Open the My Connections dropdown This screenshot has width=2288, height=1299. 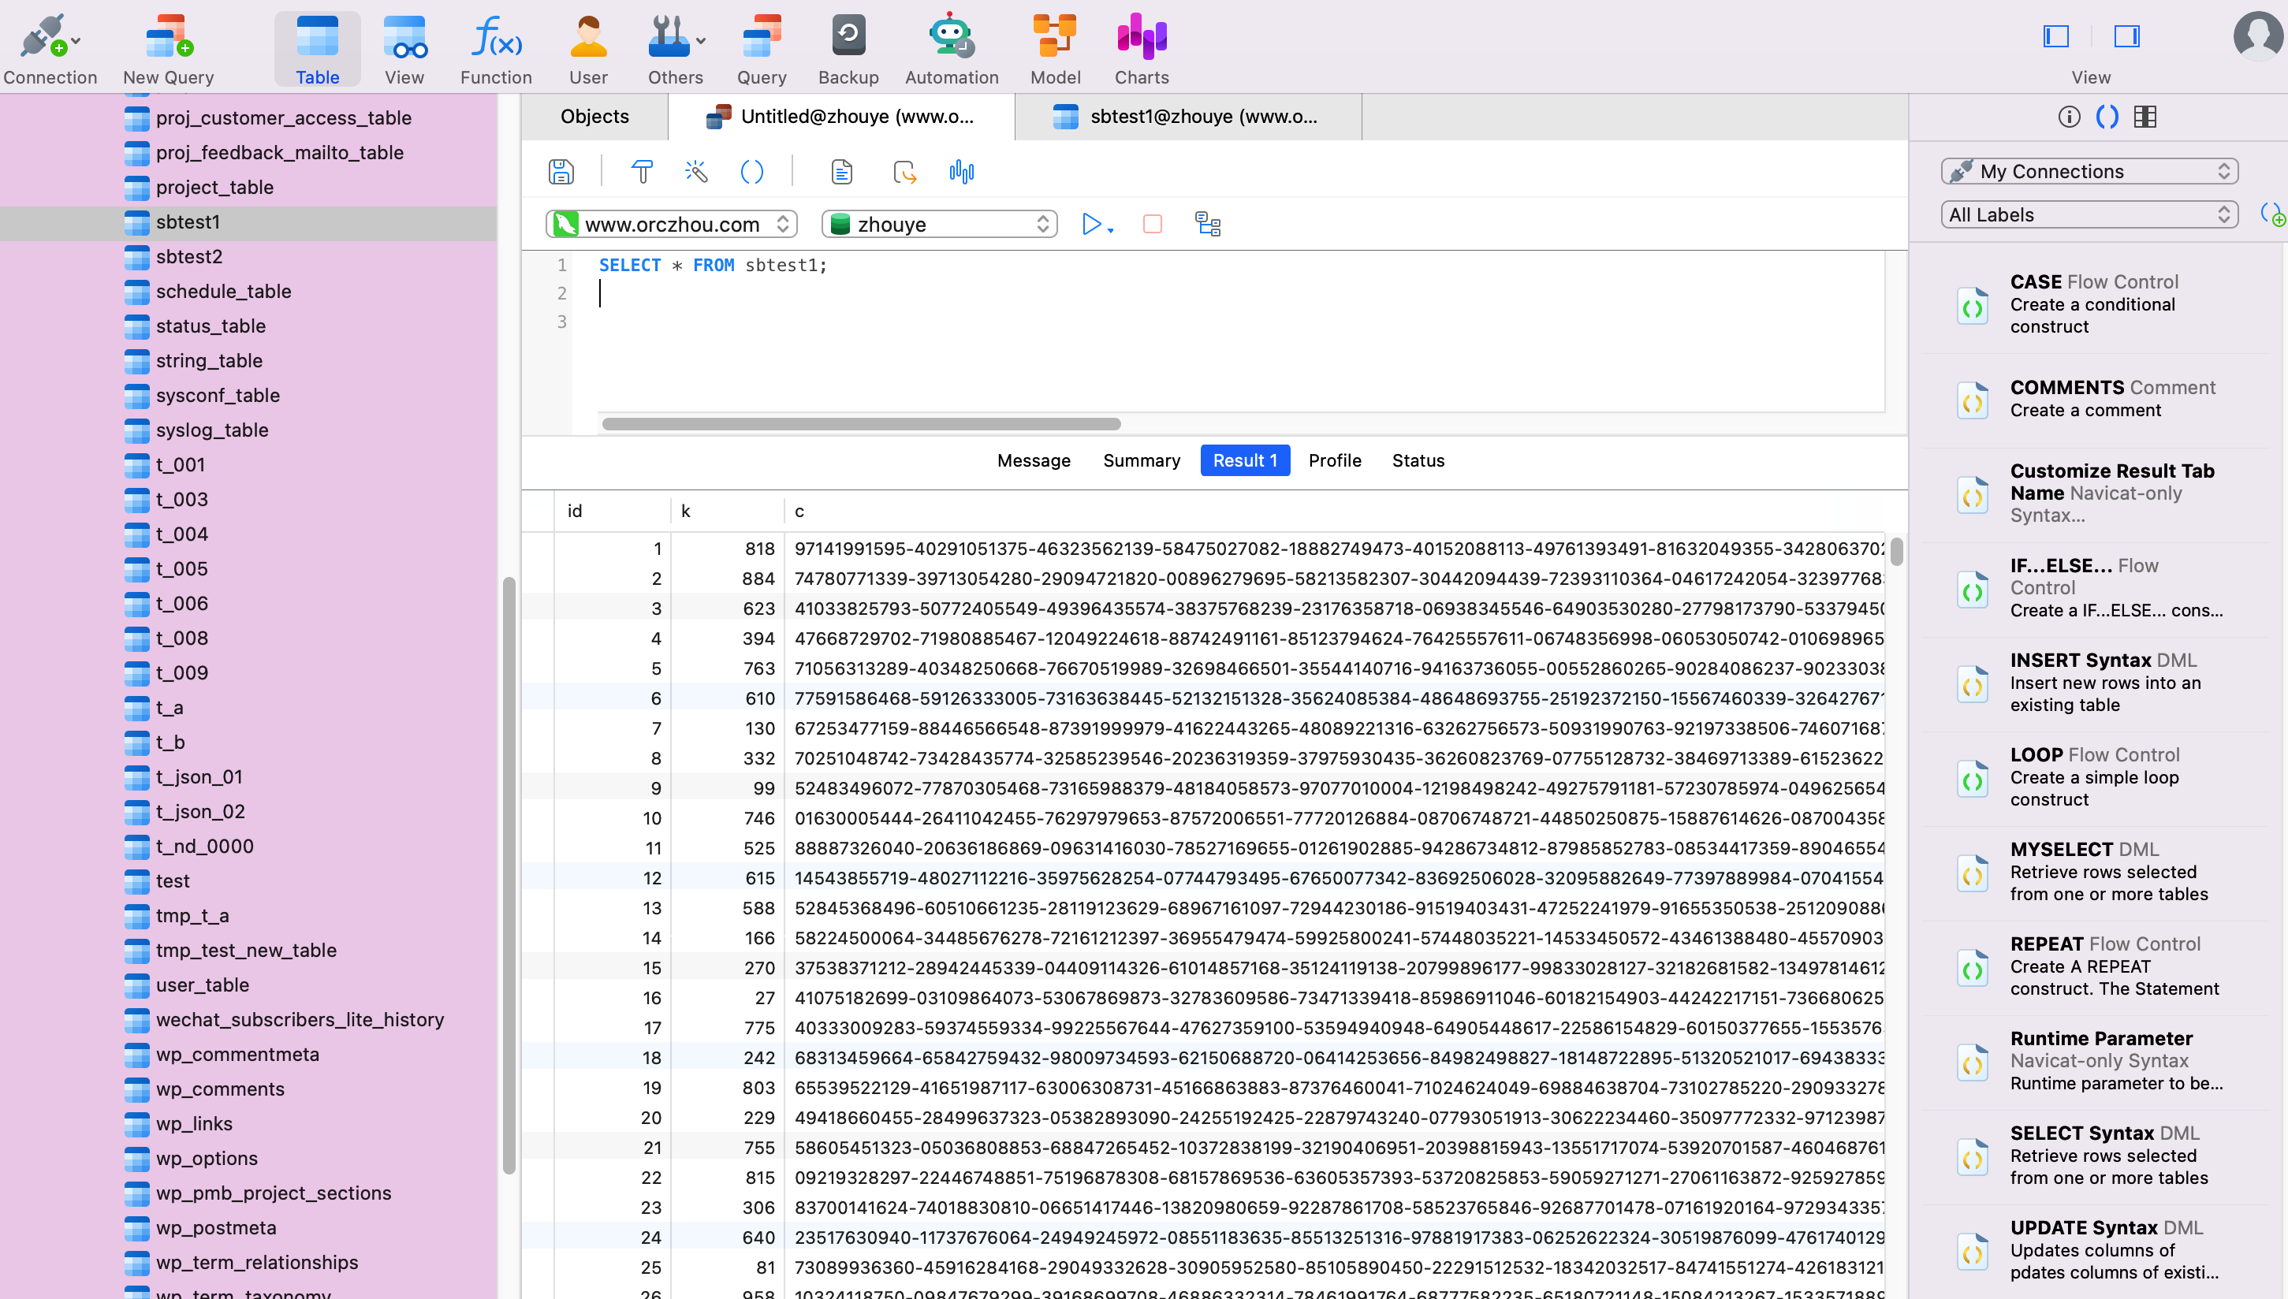tap(2089, 171)
